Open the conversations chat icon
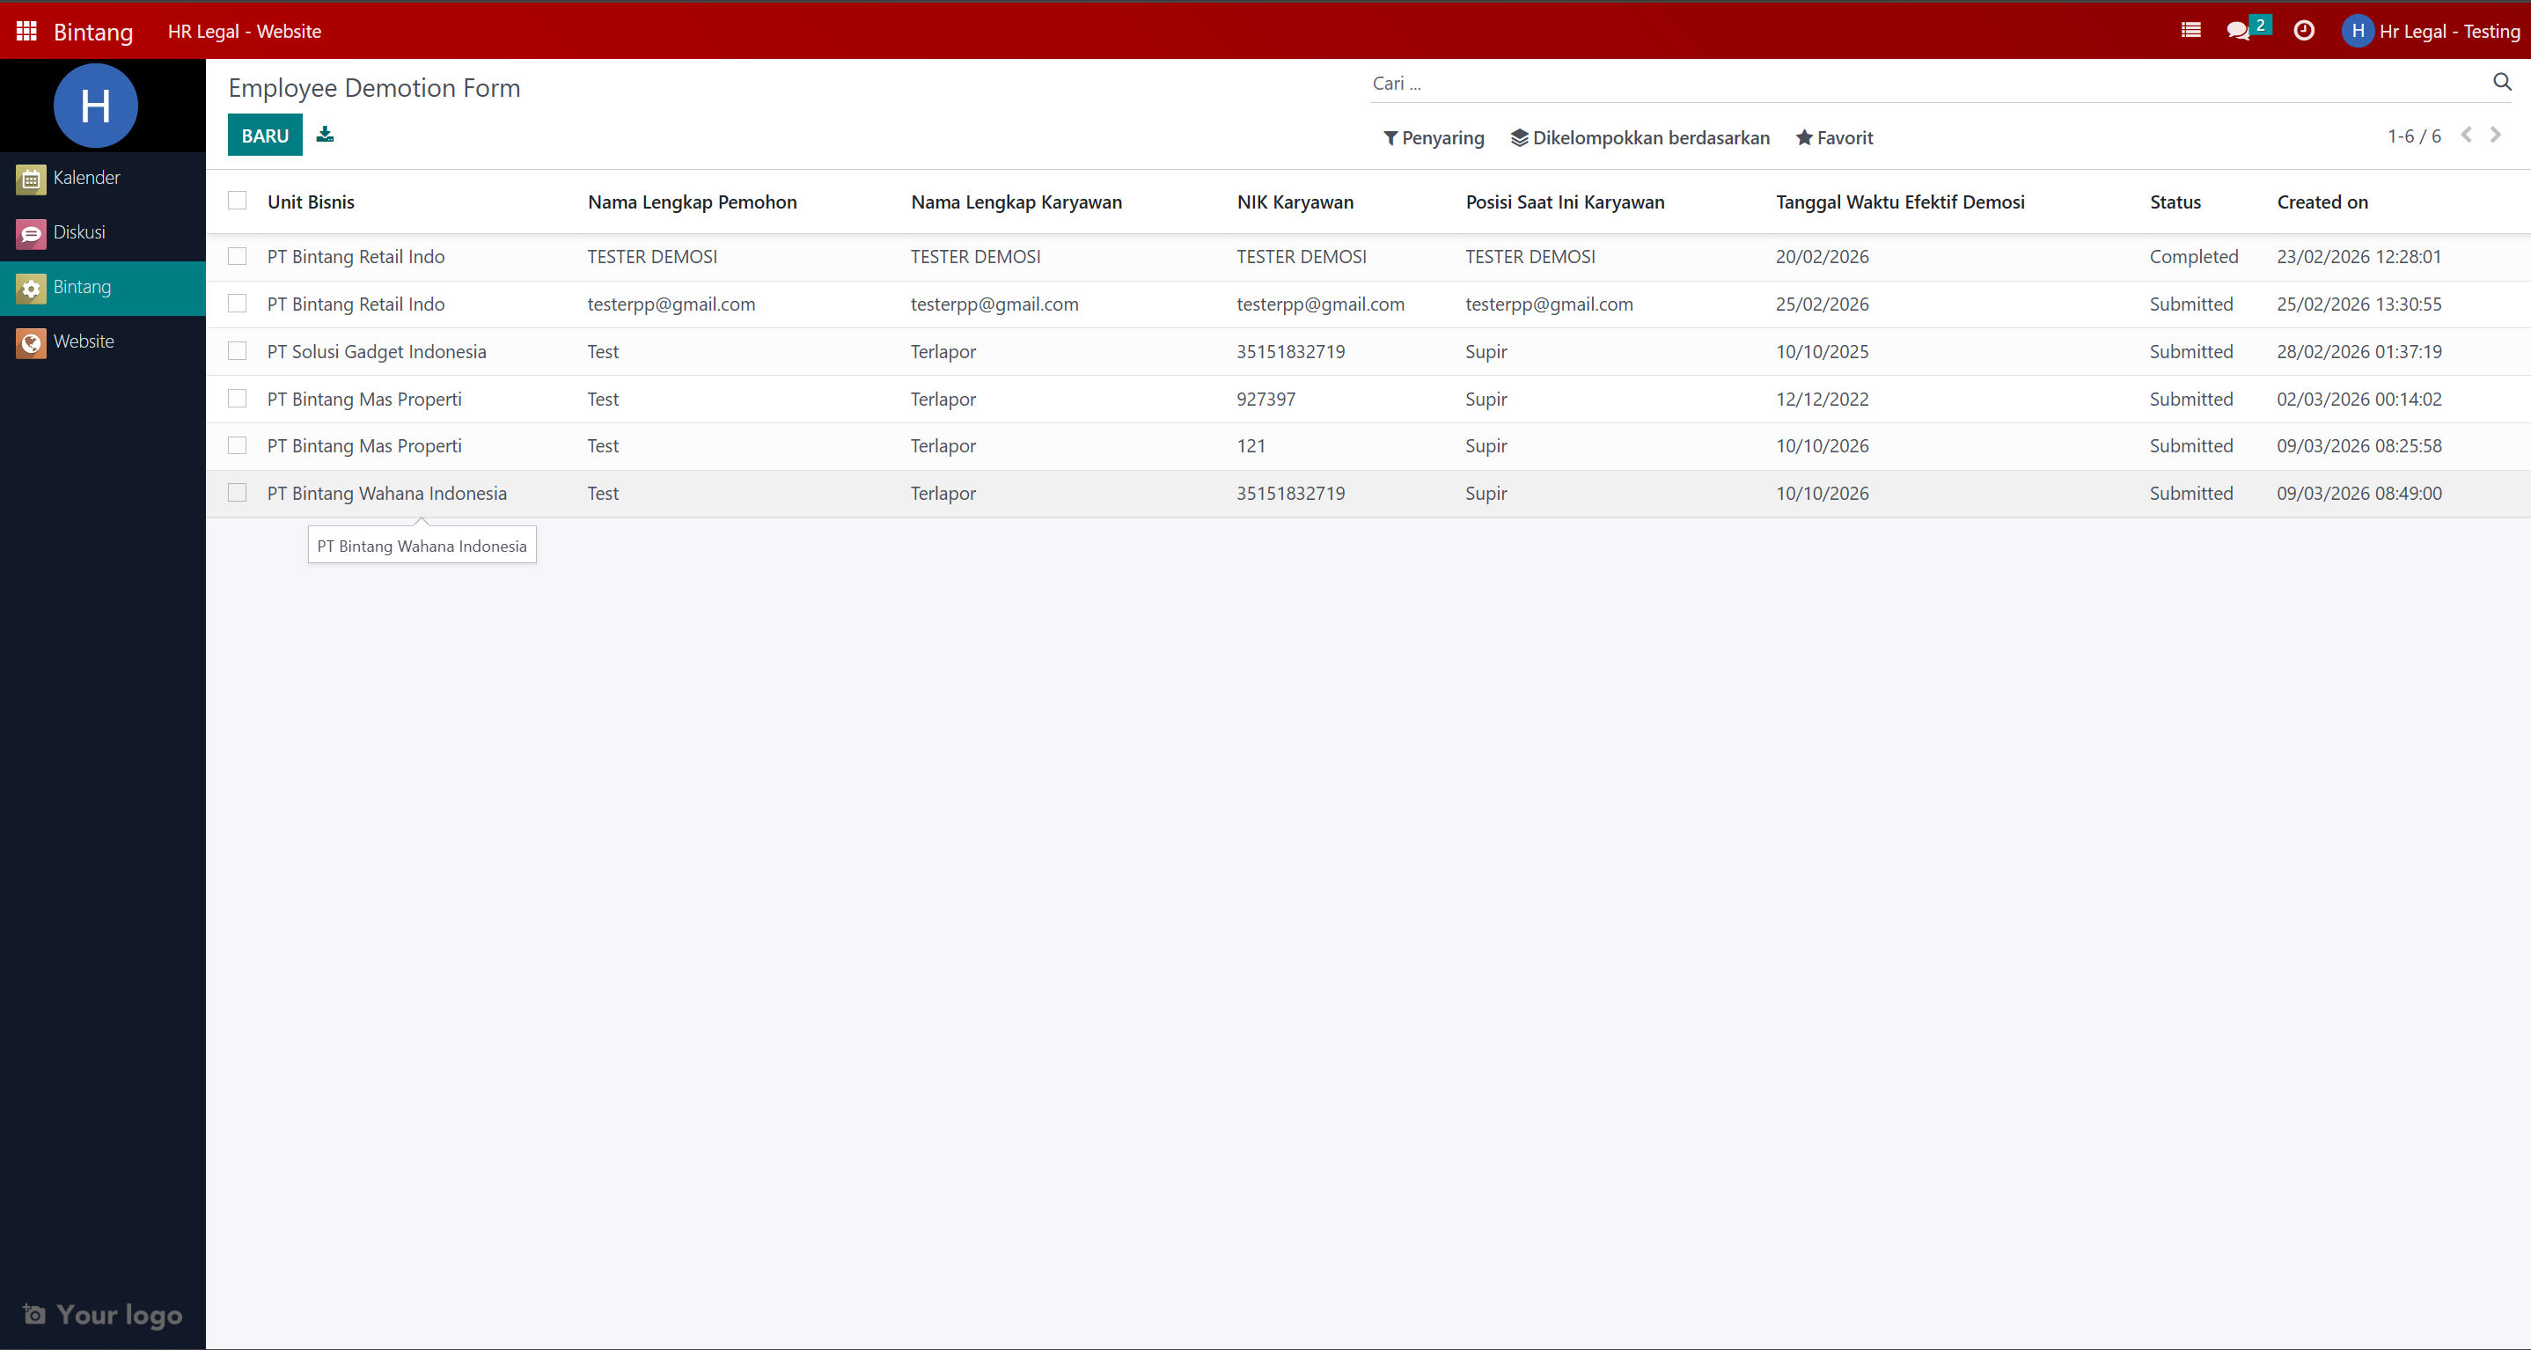Image resolution: width=2531 pixels, height=1350 pixels. point(2238,31)
